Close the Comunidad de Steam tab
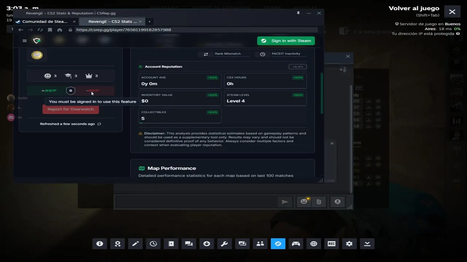 click(74, 21)
